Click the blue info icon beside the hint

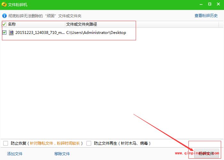[x=4, y=16]
